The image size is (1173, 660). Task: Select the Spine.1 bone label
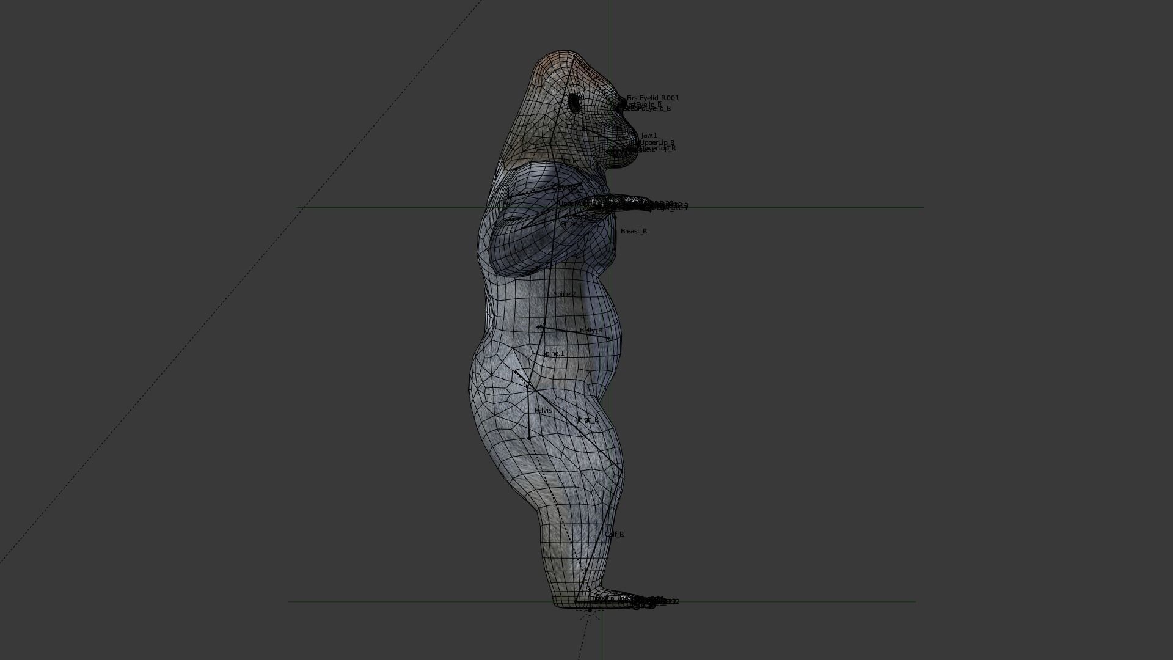click(553, 353)
